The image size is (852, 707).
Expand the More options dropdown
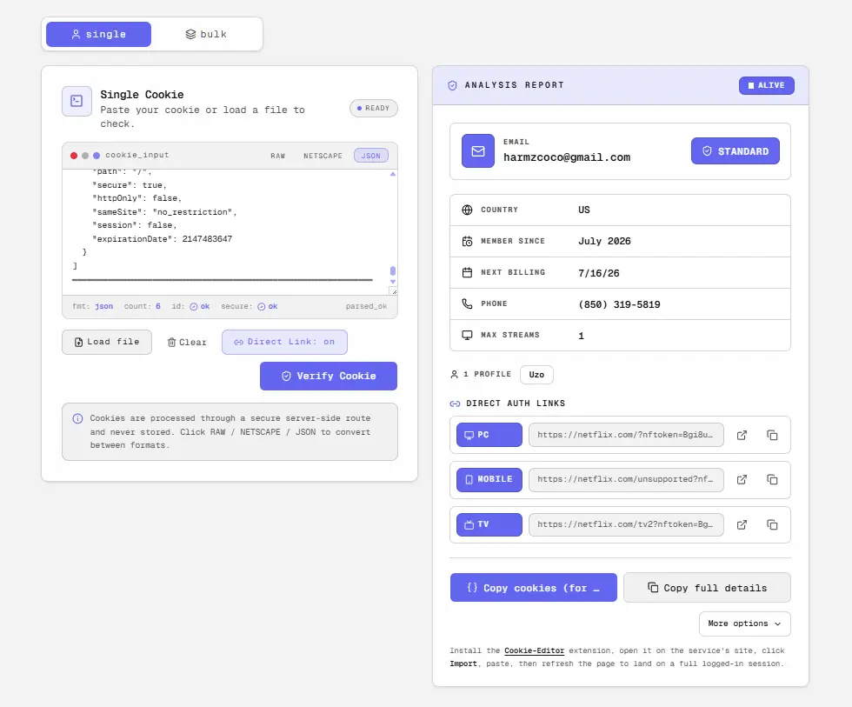[744, 624]
